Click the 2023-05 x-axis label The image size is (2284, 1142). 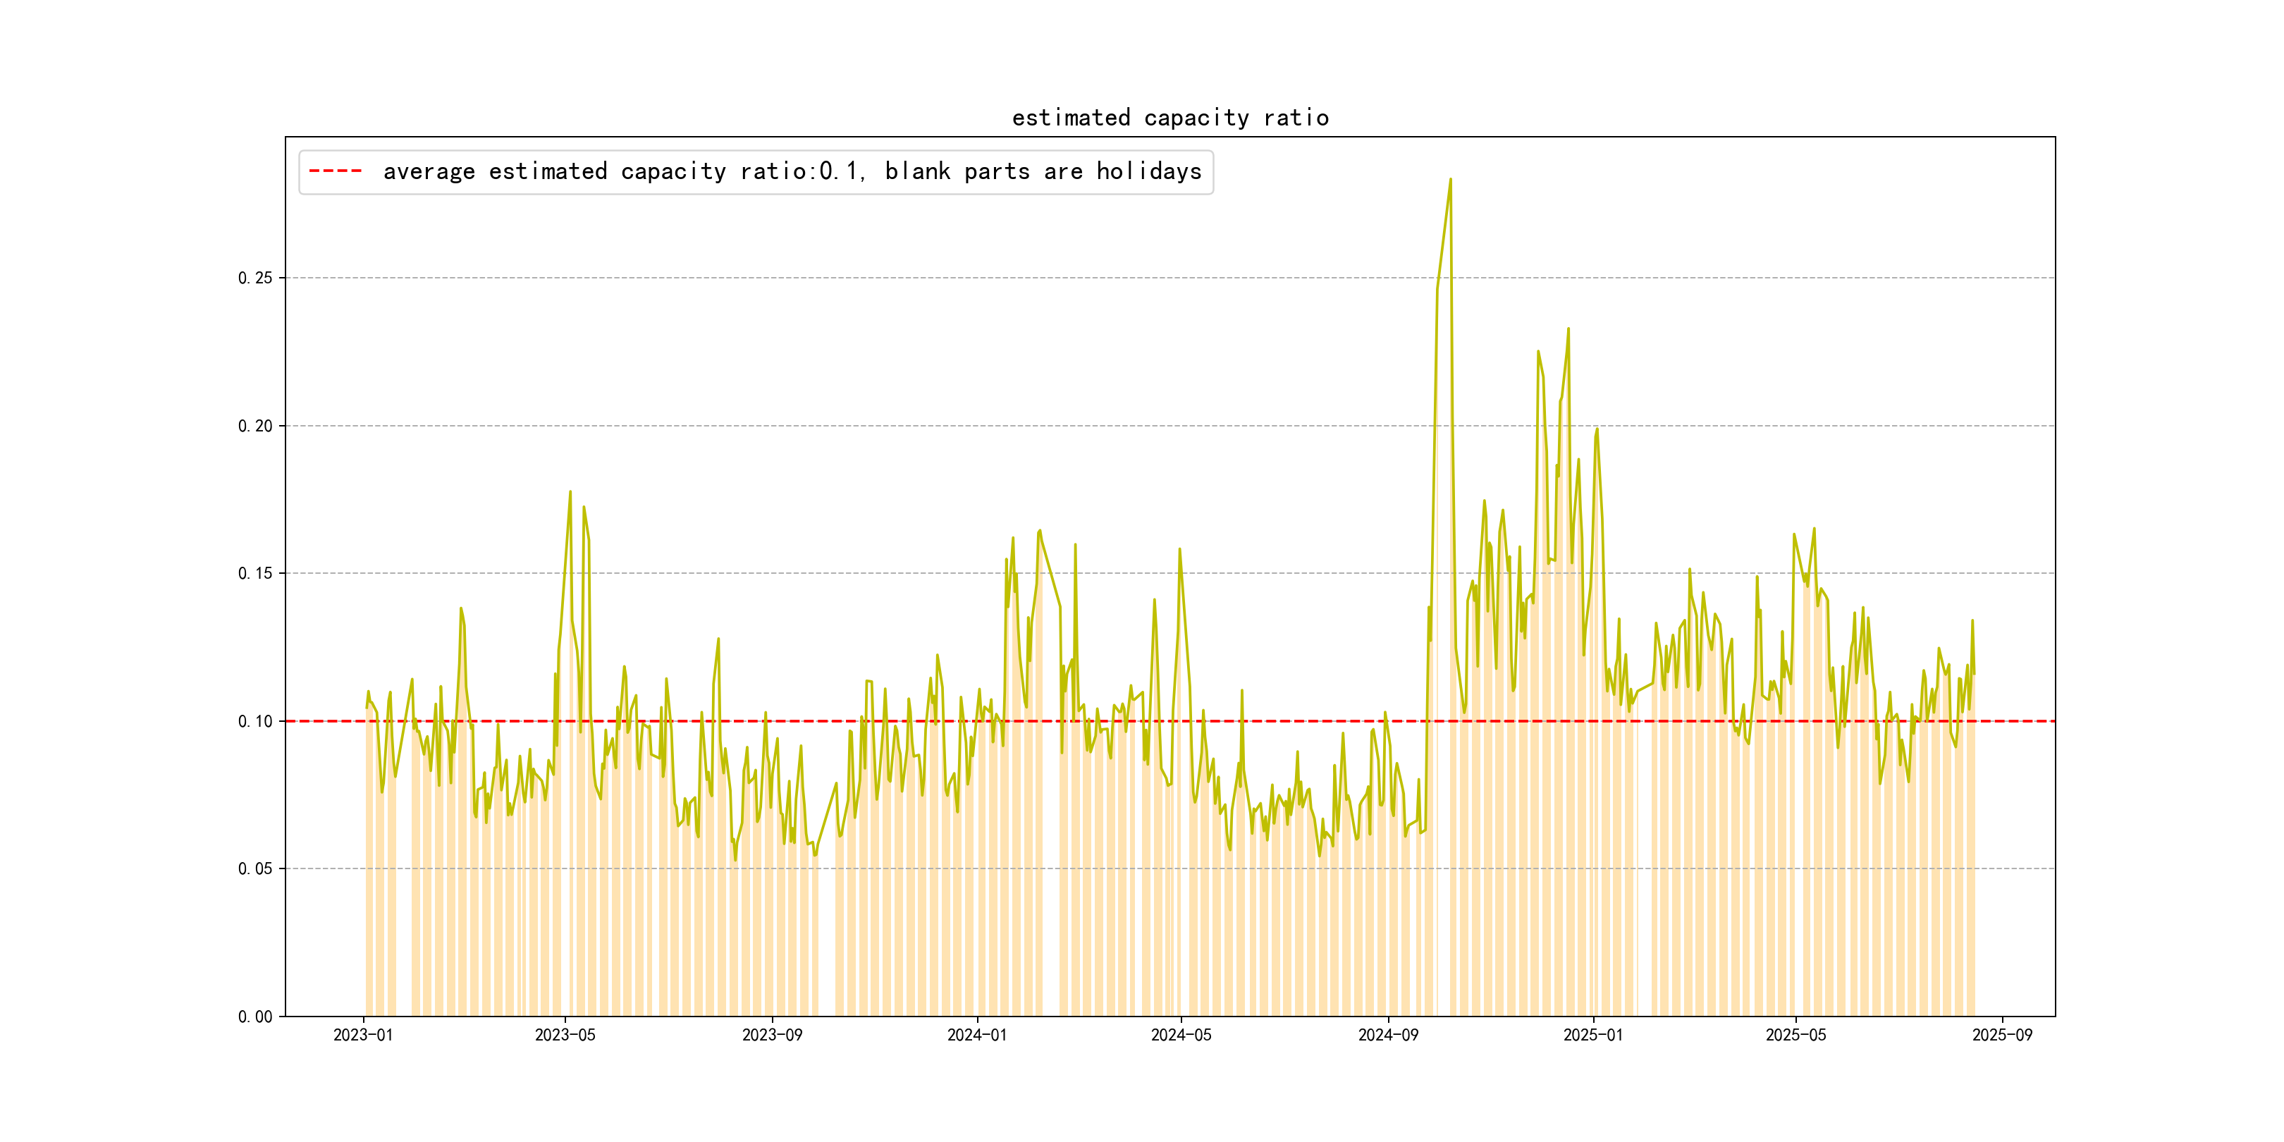(x=565, y=1035)
